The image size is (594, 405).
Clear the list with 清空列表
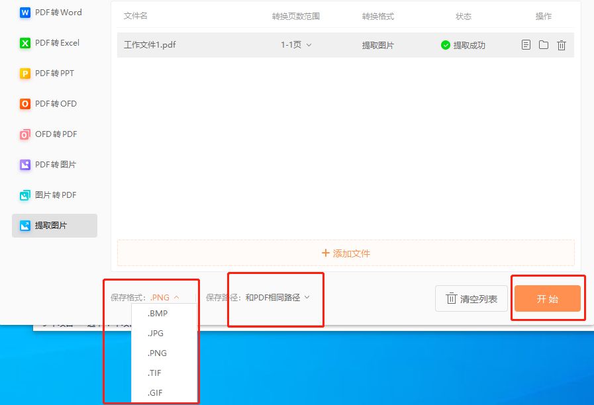471,298
